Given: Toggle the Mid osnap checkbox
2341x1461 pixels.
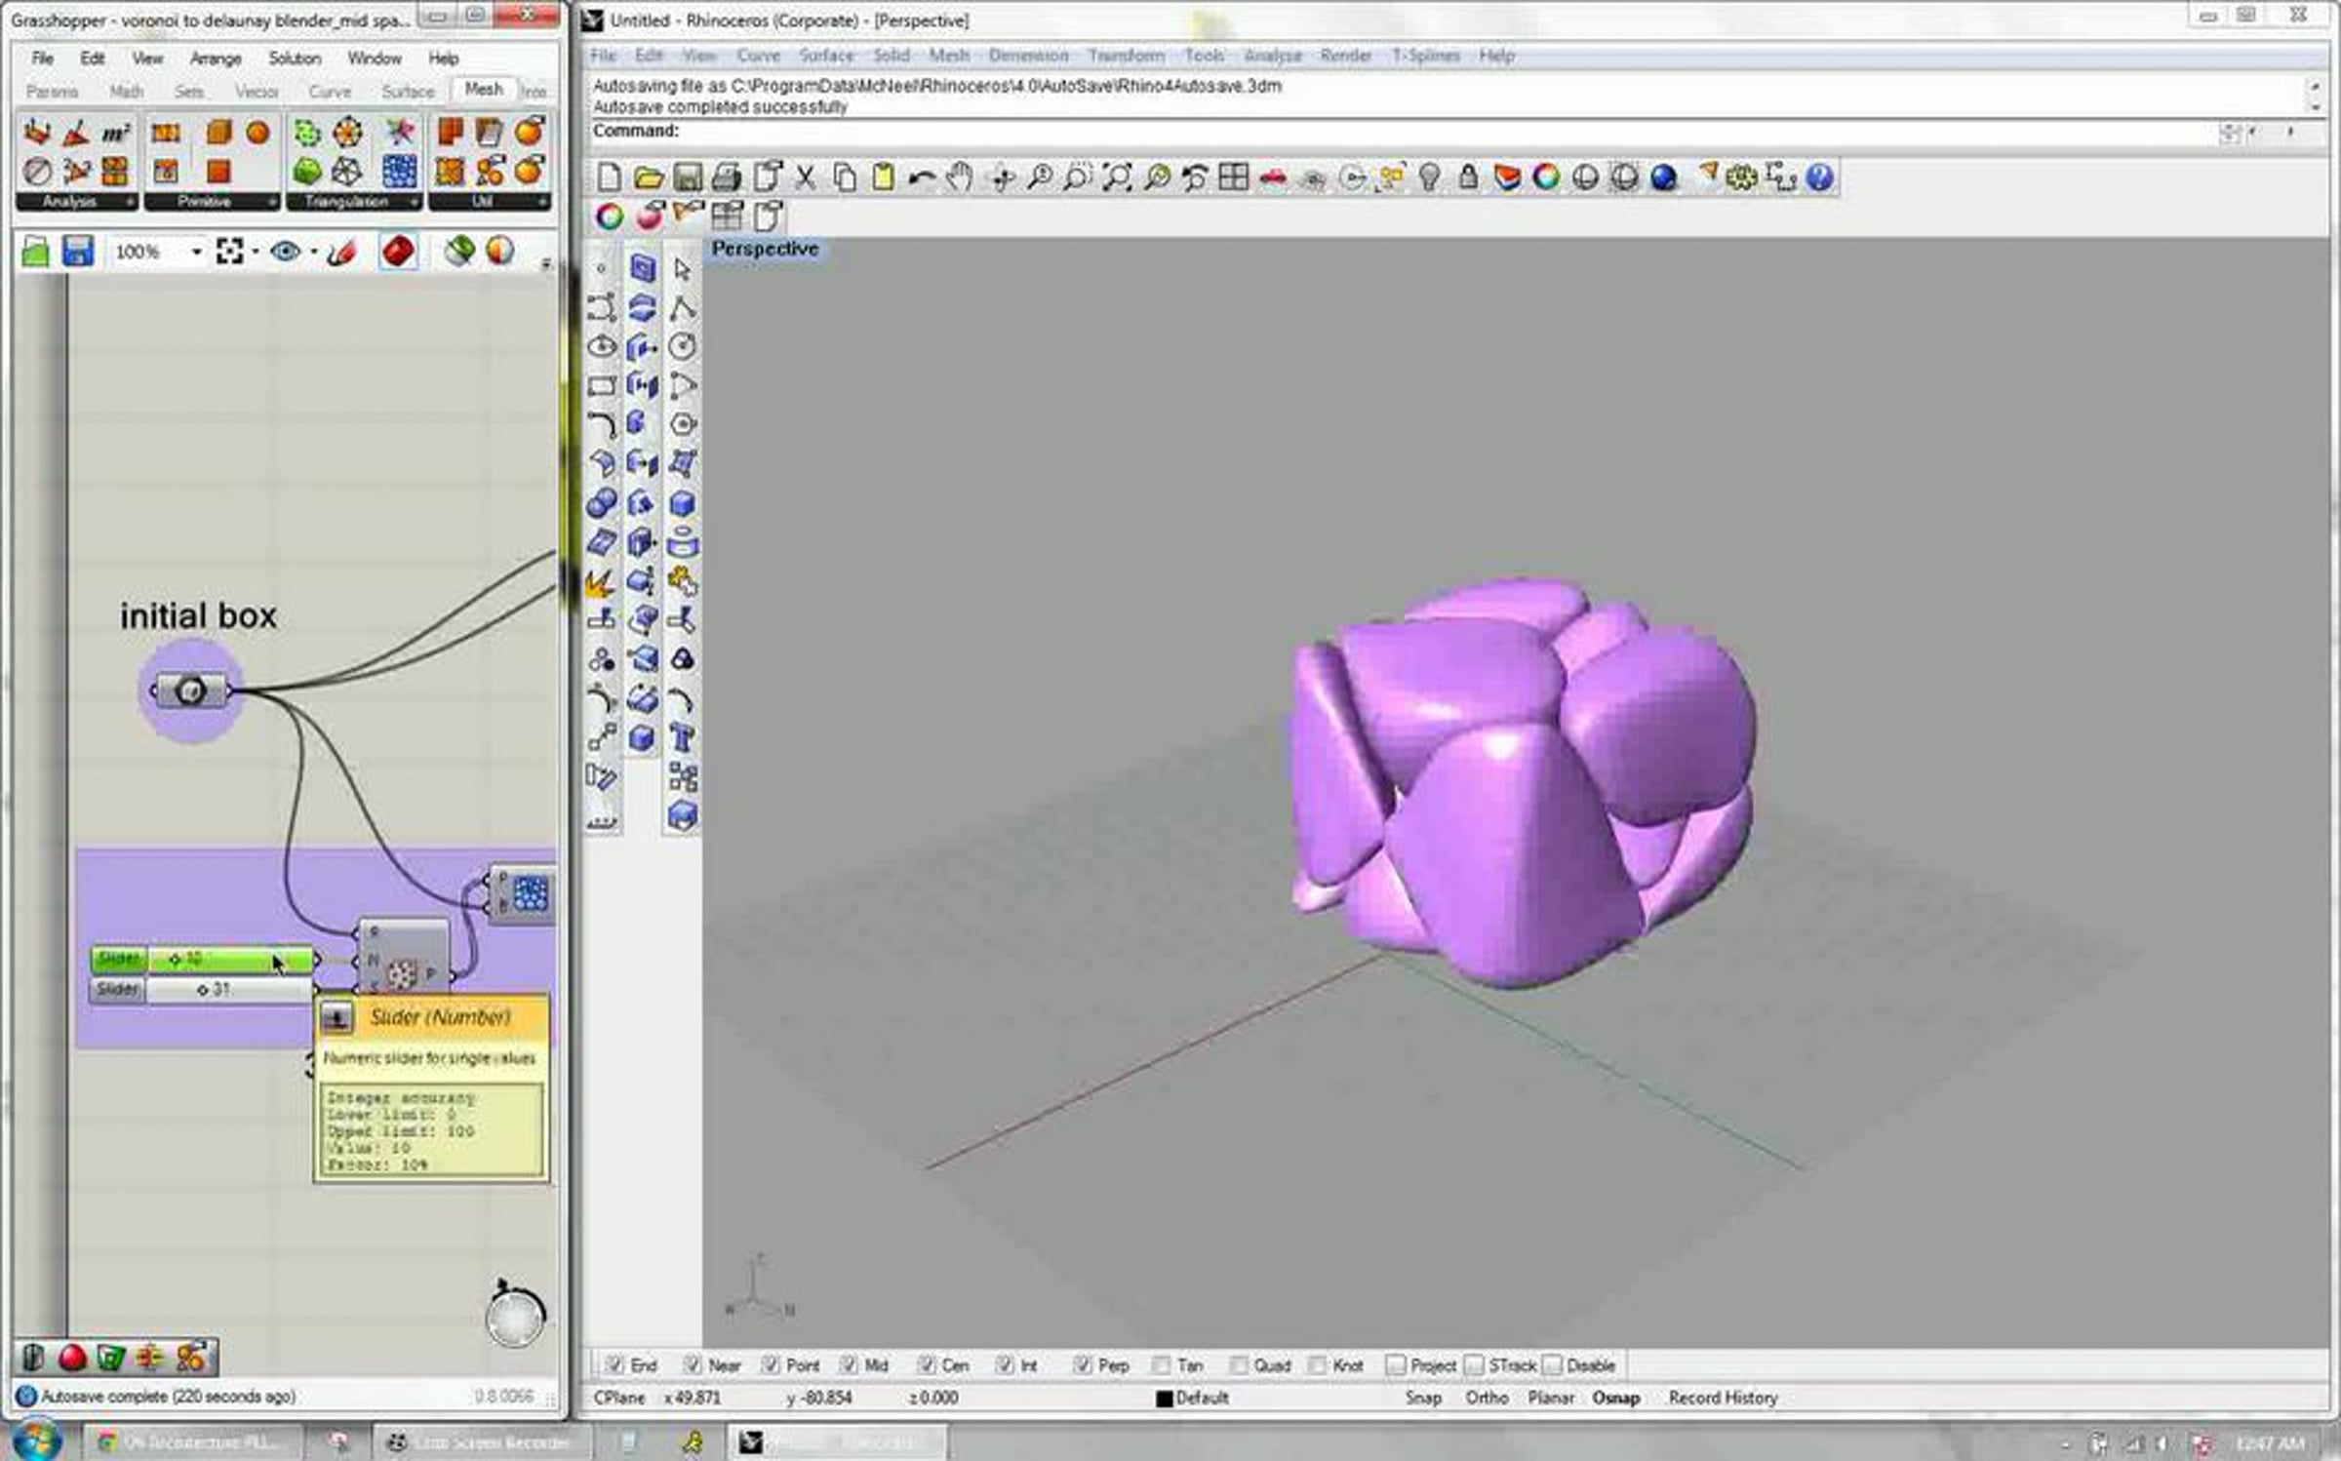Looking at the screenshot, I should (849, 1364).
